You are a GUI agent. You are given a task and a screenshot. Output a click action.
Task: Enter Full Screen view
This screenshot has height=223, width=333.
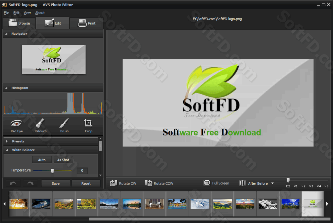coord(216,183)
